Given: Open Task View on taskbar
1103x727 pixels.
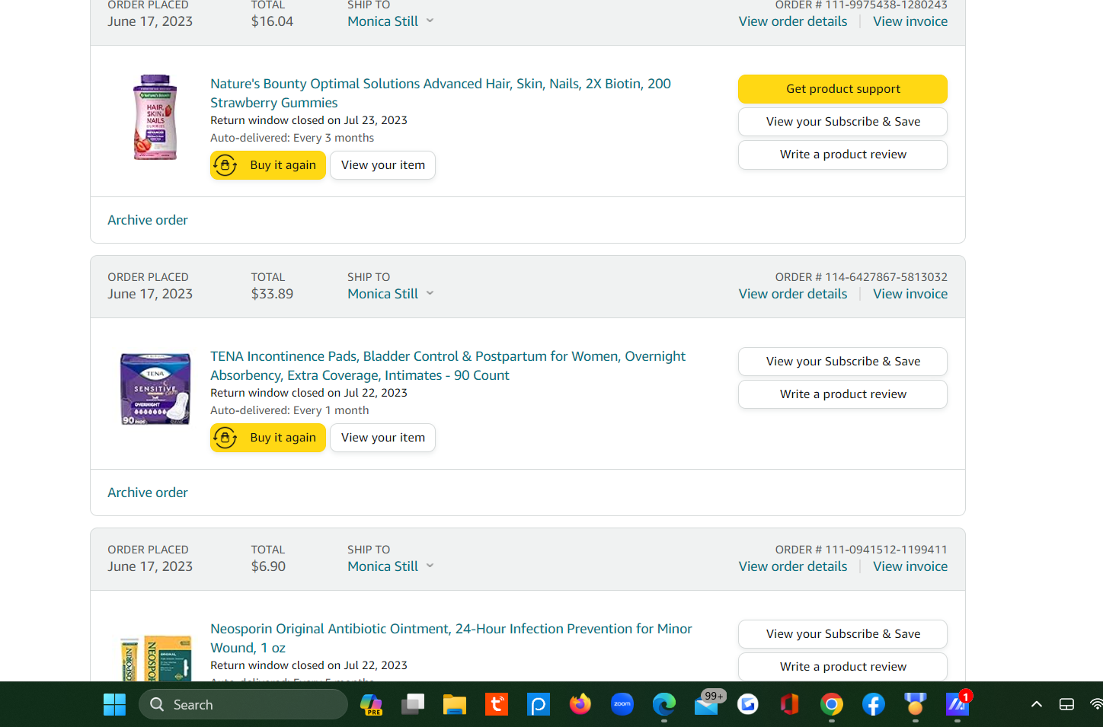Looking at the screenshot, I should (413, 705).
